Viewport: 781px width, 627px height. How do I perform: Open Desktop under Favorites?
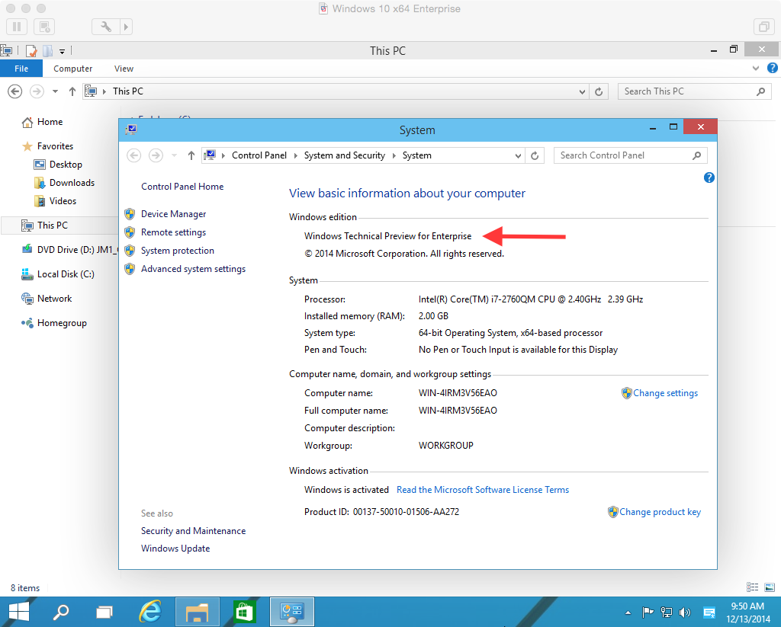coord(57,165)
